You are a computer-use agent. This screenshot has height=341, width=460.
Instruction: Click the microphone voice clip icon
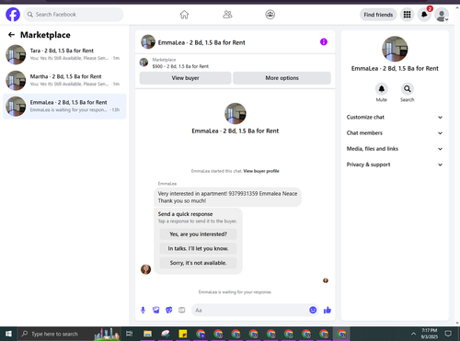pos(143,310)
